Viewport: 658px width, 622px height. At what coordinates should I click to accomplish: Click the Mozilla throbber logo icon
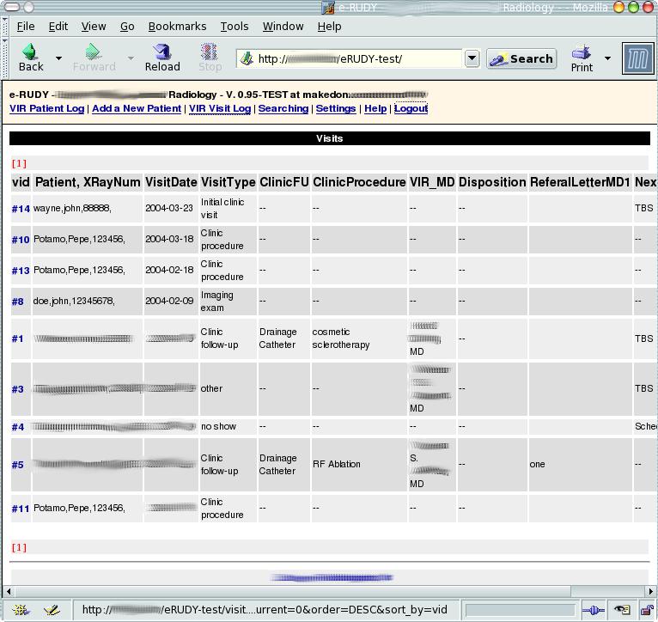(x=638, y=58)
